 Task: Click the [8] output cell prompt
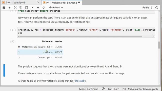coord(13,41)
